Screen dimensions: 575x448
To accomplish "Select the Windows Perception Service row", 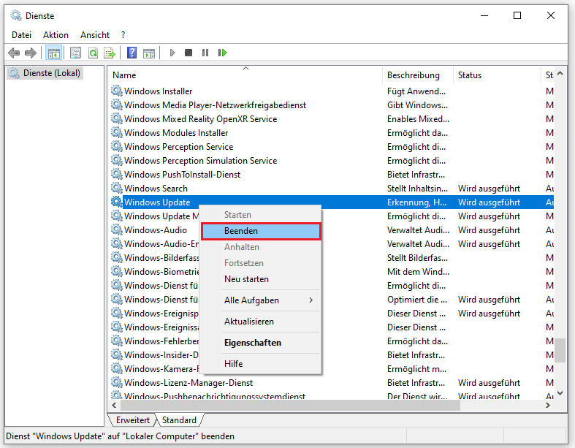I will pyautogui.click(x=178, y=147).
